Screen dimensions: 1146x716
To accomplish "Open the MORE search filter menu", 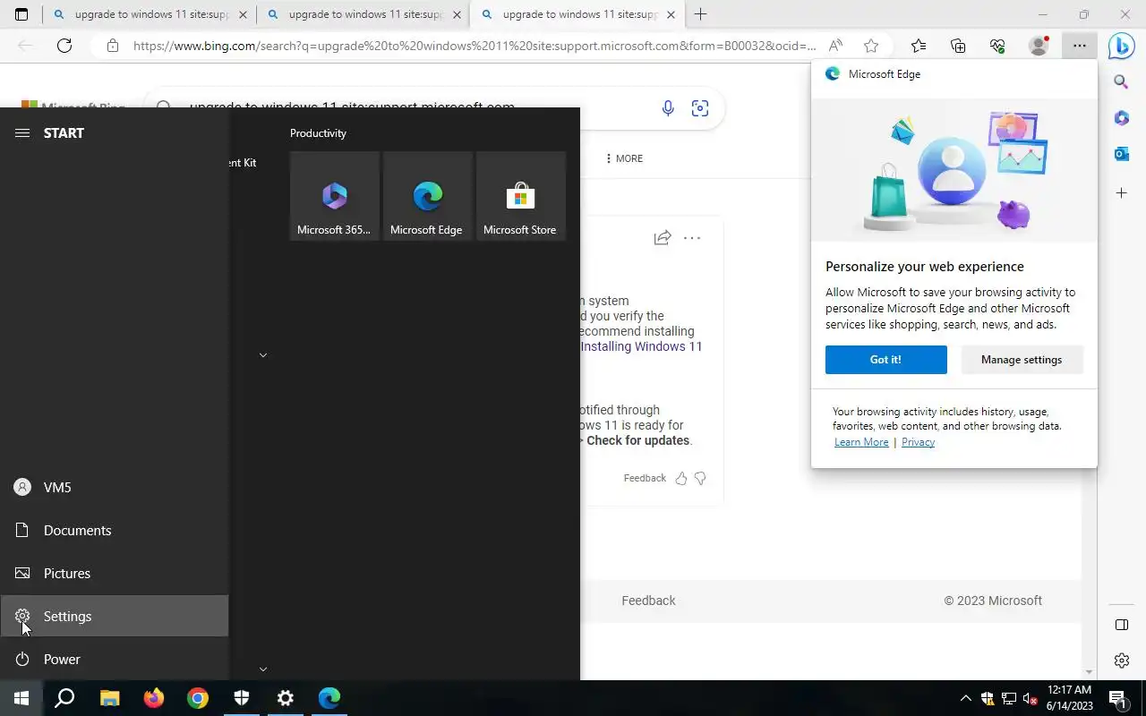I will (x=624, y=158).
